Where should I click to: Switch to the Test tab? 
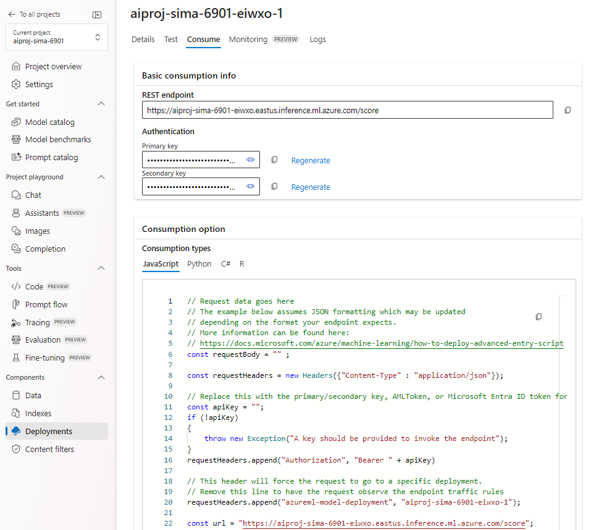170,40
